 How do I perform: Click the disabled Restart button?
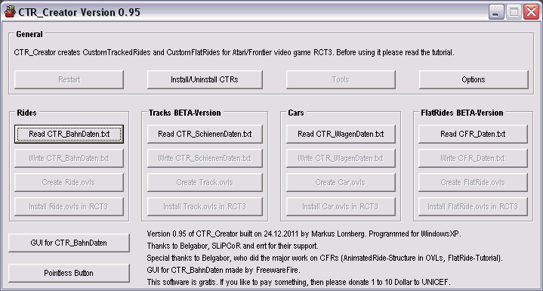pyautogui.click(x=69, y=79)
